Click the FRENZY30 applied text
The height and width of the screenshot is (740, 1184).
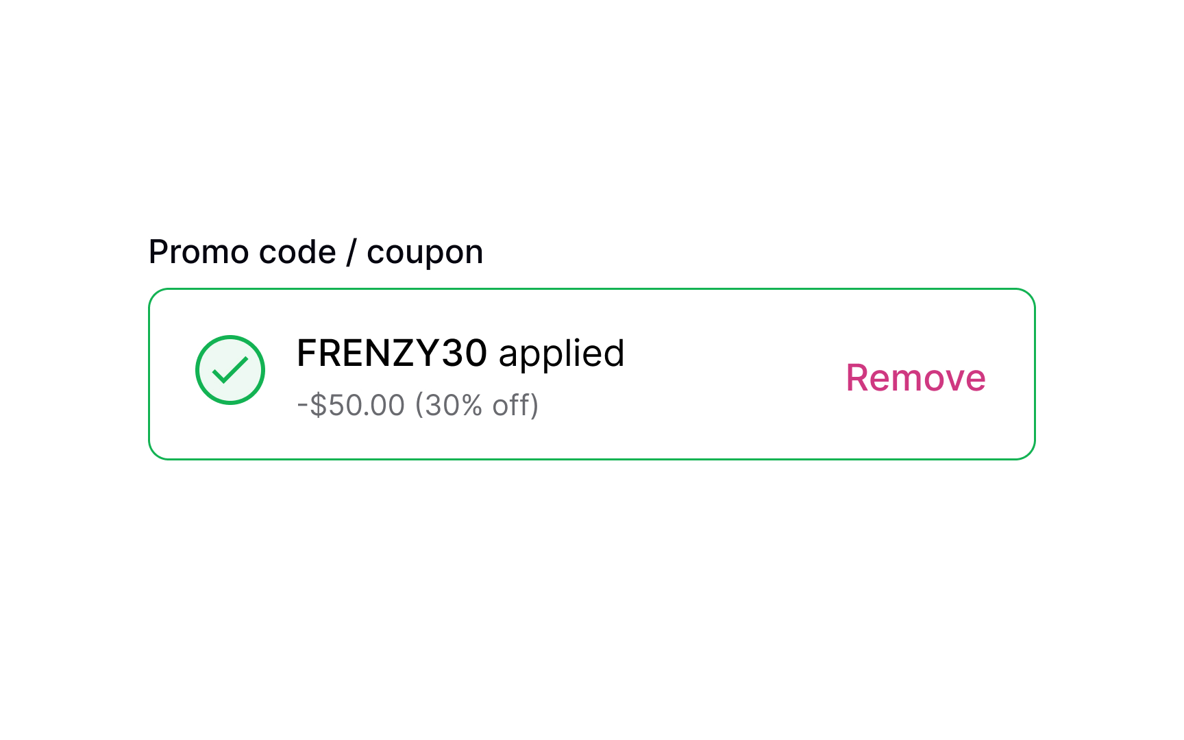click(460, 352)
